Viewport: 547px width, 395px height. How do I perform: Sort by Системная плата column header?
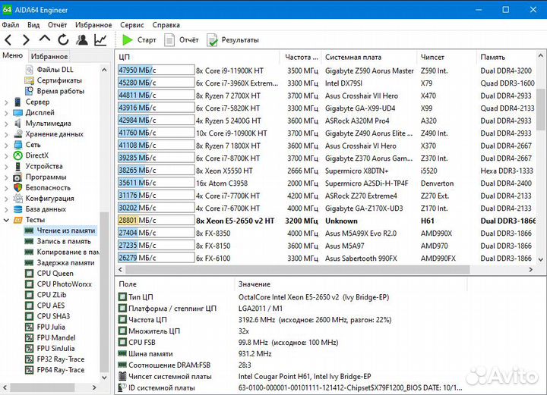tap(369, 57)
